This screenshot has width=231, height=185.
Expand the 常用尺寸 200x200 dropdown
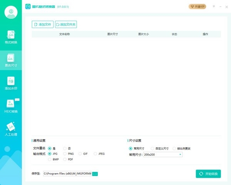pos(180,155)
